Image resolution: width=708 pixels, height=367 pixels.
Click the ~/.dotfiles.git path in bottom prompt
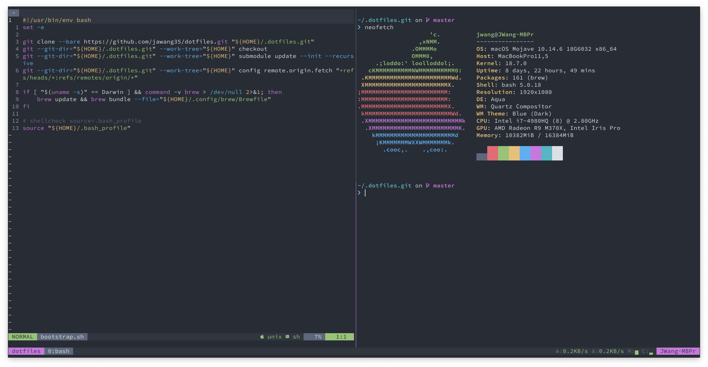pos(385,186)
